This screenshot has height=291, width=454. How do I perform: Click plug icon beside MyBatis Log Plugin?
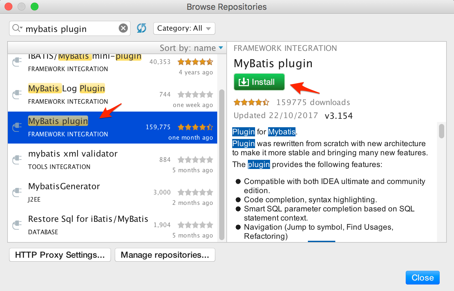coord(17,95)
